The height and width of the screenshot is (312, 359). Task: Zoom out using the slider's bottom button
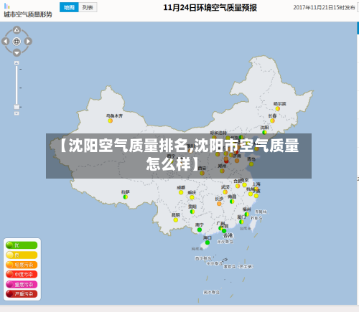[17, 113]
